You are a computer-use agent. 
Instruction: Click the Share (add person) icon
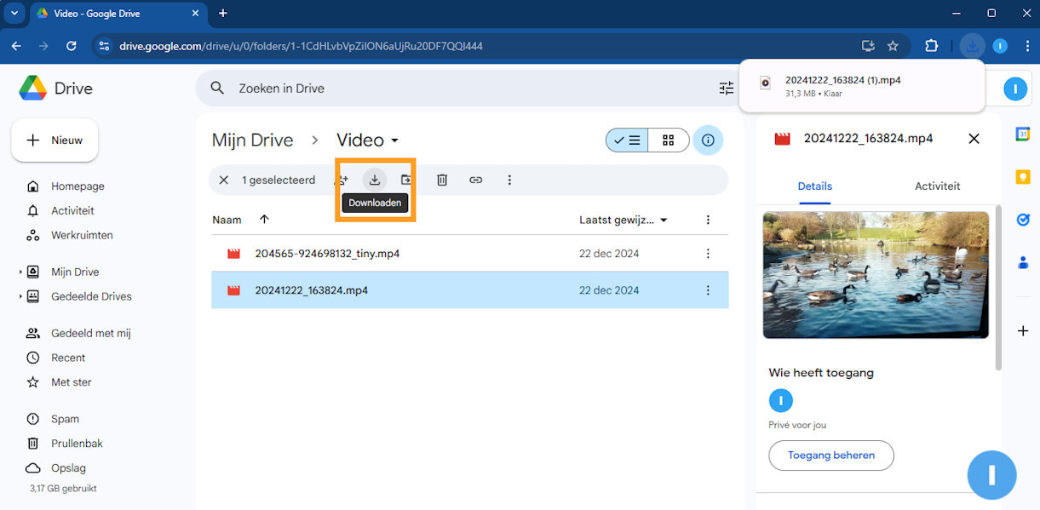pyautogui.click(x=342, y=180)
